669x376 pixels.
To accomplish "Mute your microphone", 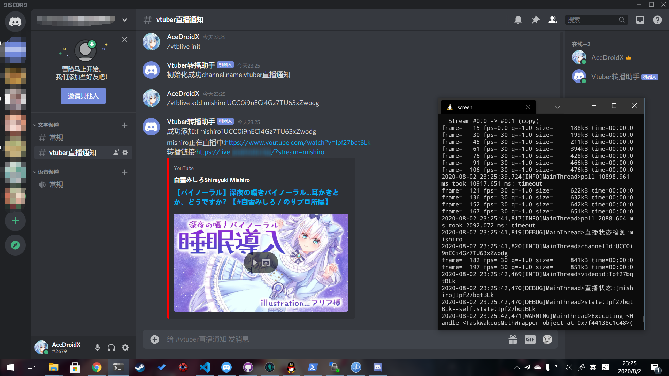I will coord(97,347).
